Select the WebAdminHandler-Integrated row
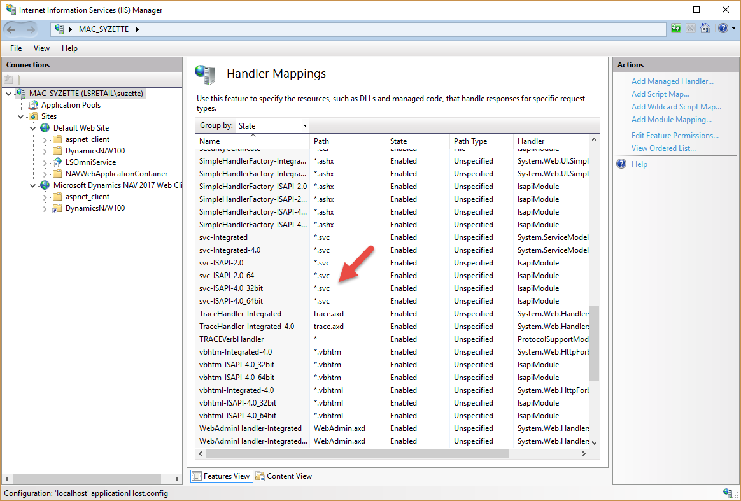 pos(392,428)
